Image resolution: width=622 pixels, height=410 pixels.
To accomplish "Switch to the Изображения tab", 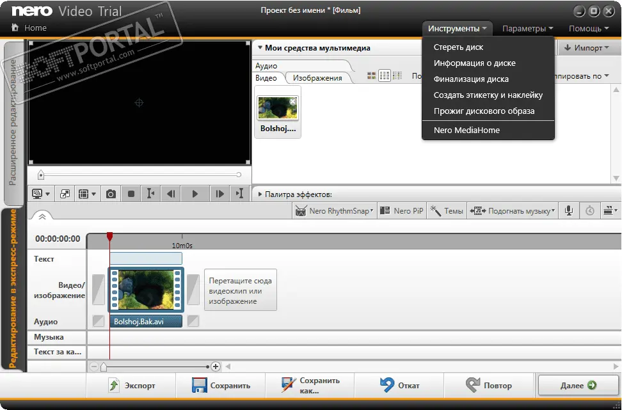I will click(x=317, y=78).
